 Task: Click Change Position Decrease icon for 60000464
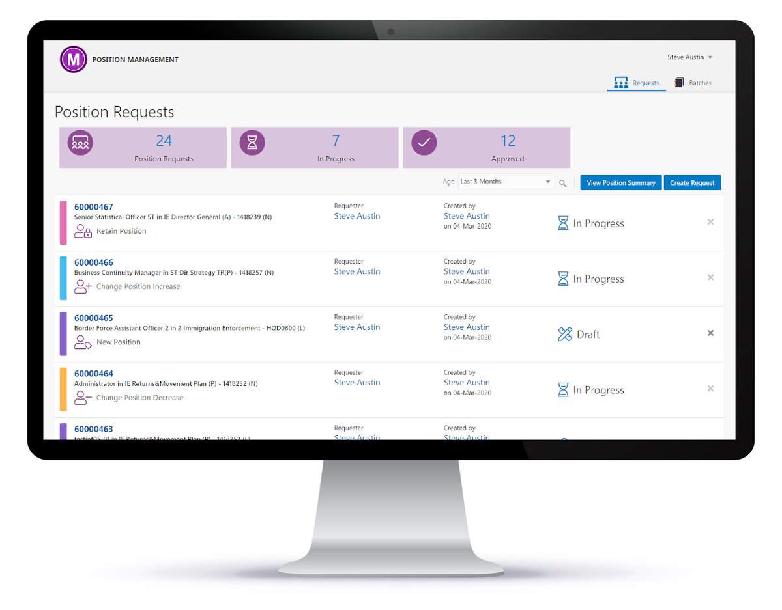(83, 397)
